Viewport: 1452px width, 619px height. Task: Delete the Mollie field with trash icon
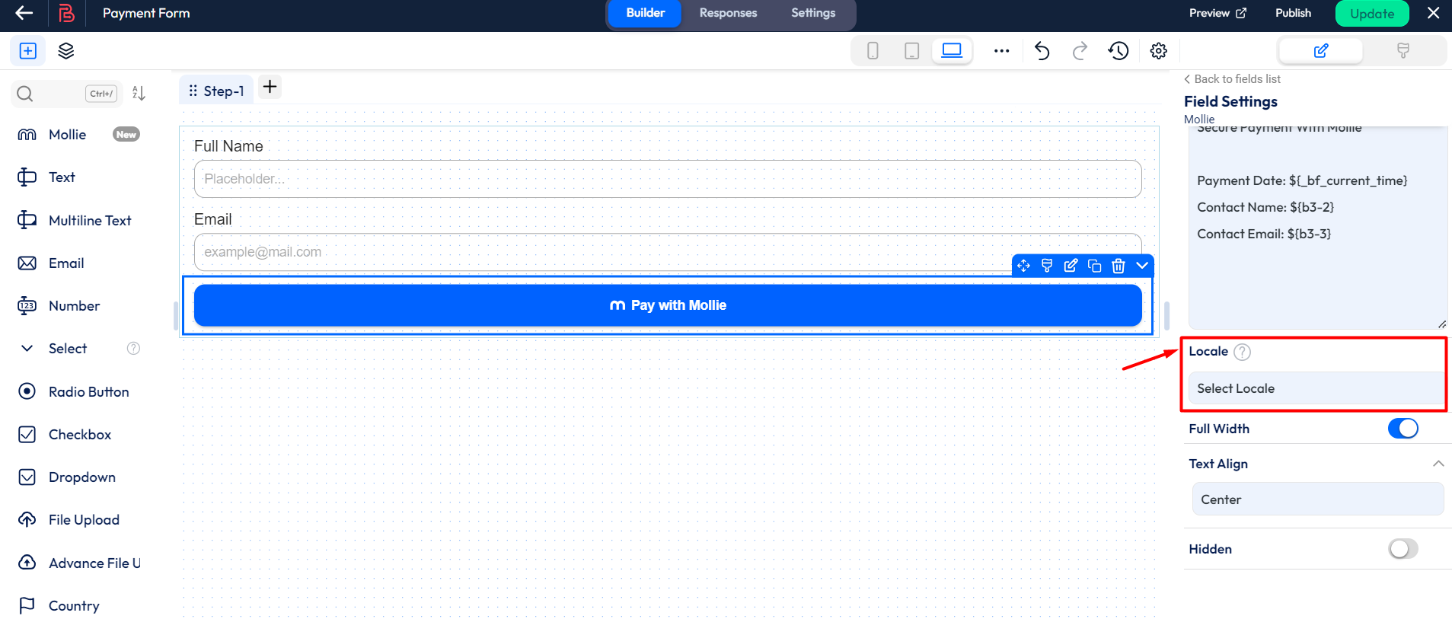1118,266
